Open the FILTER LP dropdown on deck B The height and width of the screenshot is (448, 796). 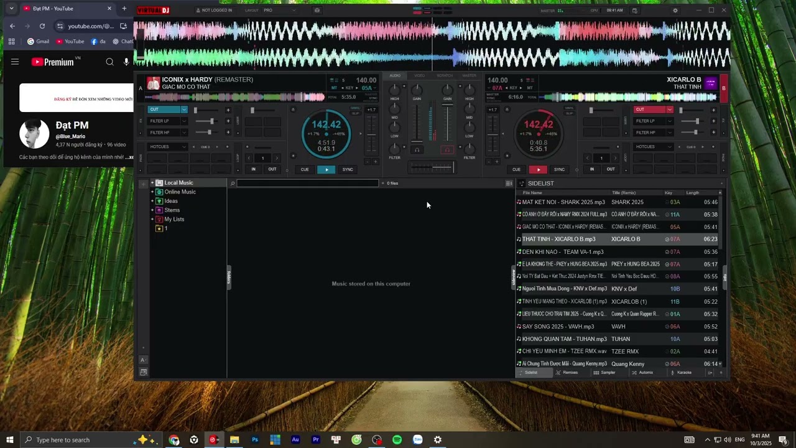[x=669, y=121]
